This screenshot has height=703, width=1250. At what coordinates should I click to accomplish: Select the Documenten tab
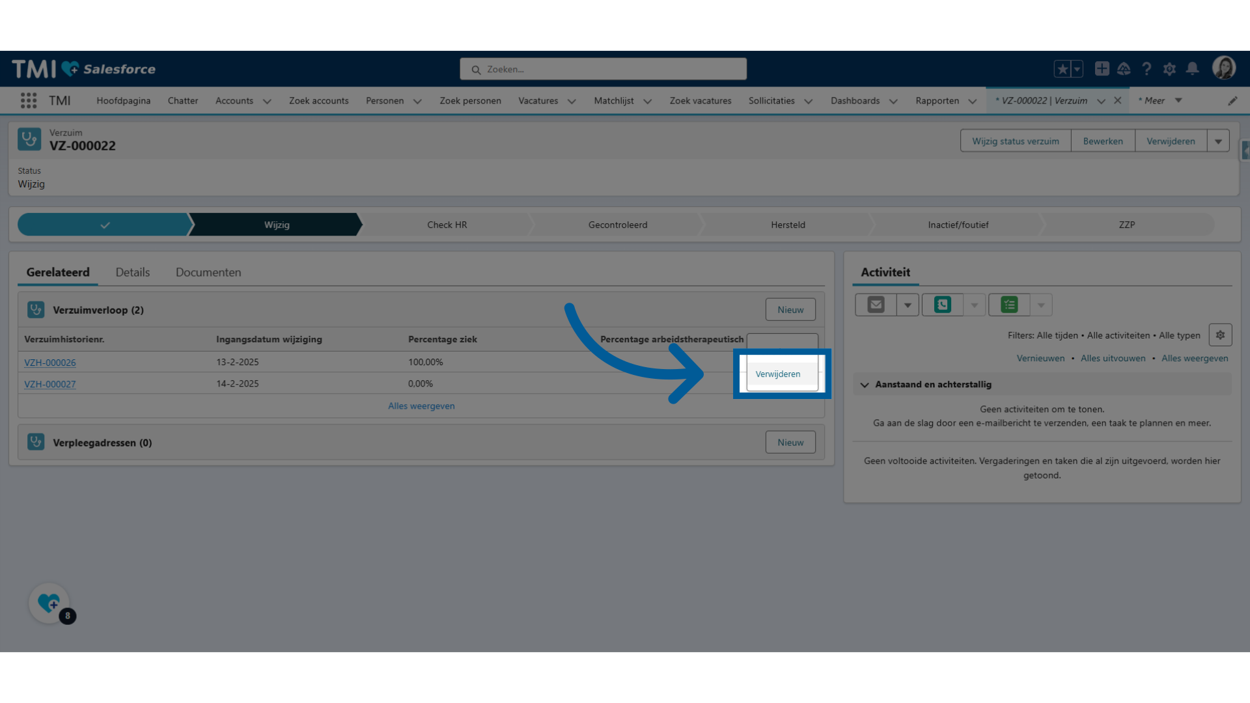(x=208, y=272)
